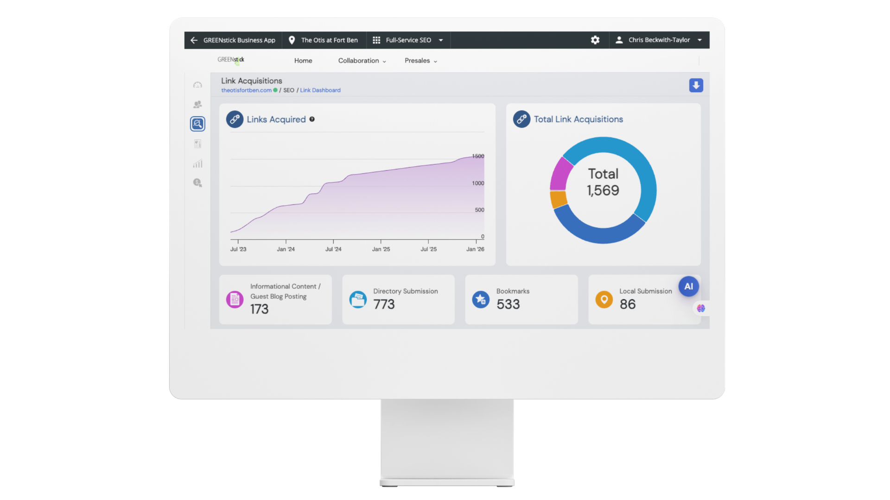Expand the Full-Service SEO dropdown
Screen dimensions: 890x500
[441, 40]
